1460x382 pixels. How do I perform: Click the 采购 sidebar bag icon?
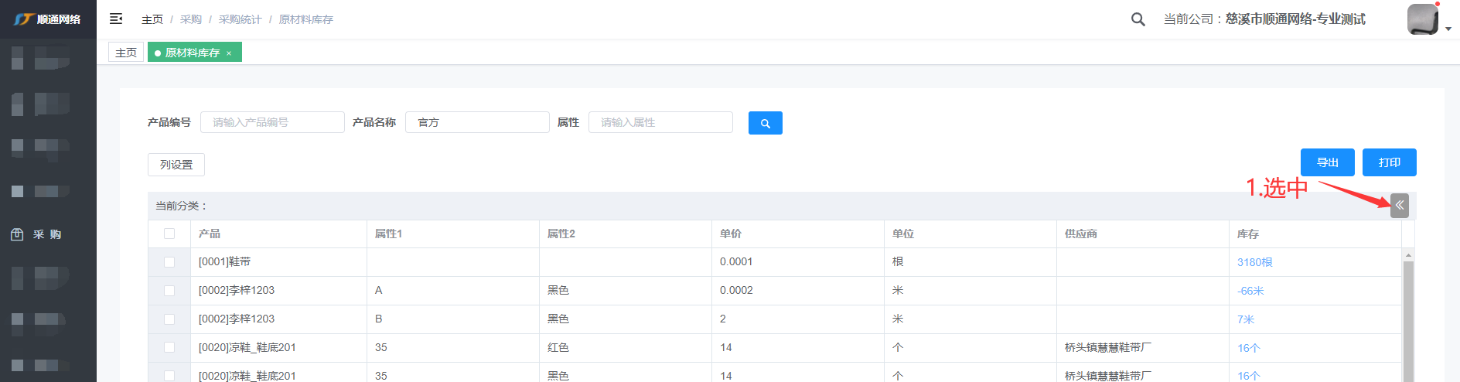pos(17,234)
